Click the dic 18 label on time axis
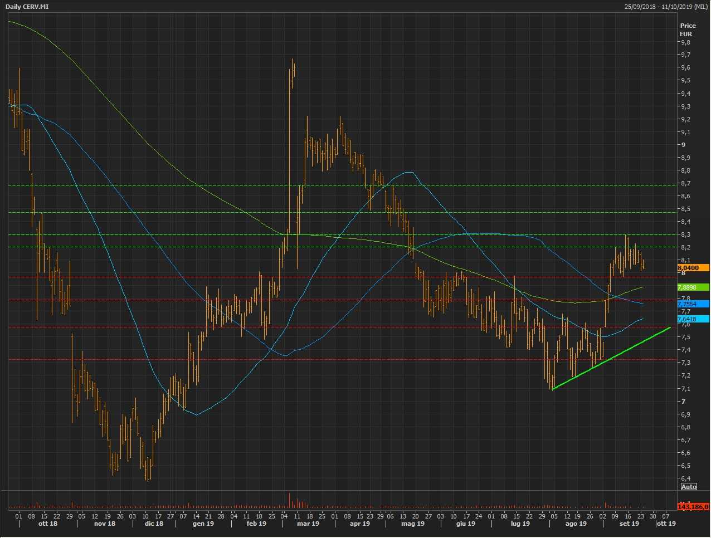Screen dimensions: 711x538 click(x=153, y=524)
